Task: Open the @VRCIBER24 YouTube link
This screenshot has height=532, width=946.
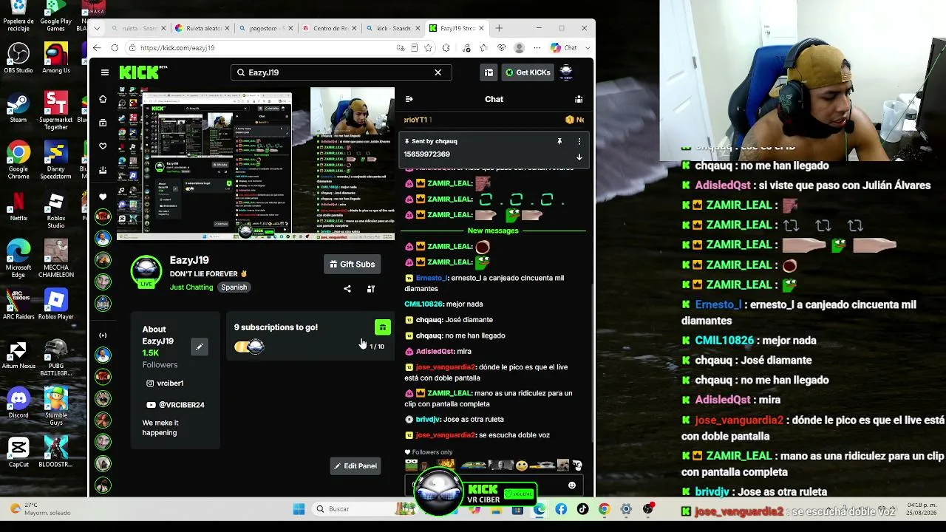Action: 175,405
